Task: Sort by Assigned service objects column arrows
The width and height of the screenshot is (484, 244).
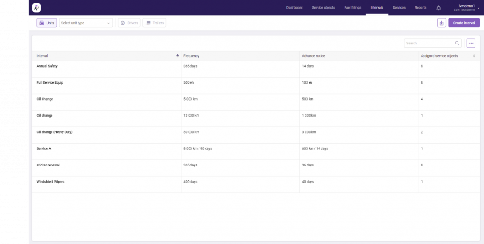Action: coord(474,56)
